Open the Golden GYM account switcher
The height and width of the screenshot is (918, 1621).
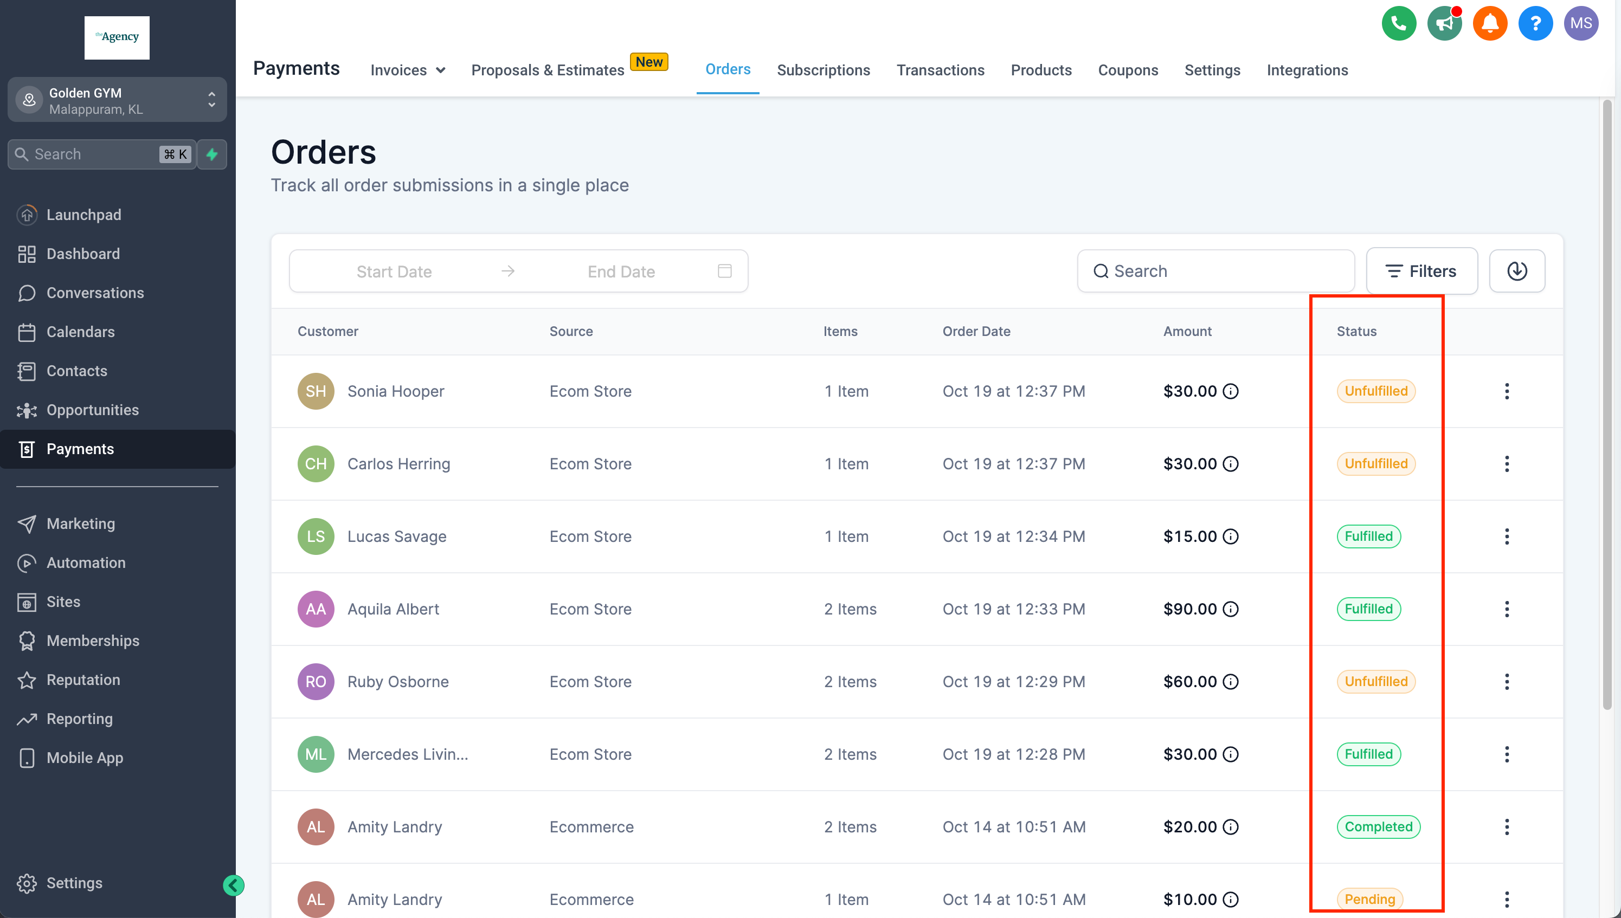[117, 100]
